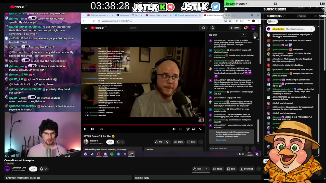326x183 pixels.
Task: Enter fullscreen on the inner player
Action: coord(200,129)
